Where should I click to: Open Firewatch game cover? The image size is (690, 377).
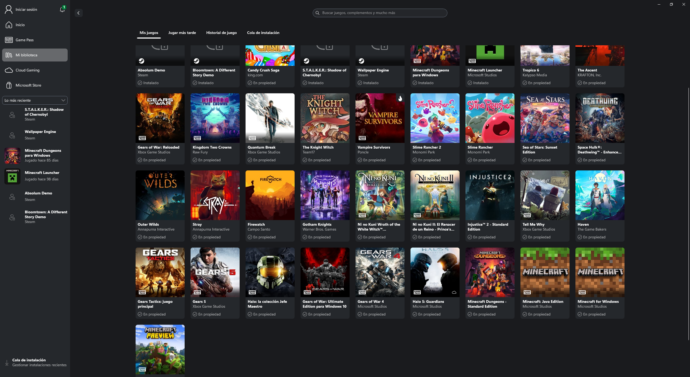(270, 195)
